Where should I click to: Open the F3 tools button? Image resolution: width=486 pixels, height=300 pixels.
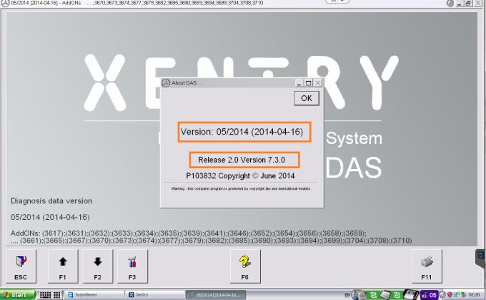[x=132, y=266]
